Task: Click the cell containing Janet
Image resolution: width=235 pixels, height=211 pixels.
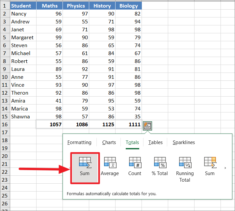Action: pos(23,29)
